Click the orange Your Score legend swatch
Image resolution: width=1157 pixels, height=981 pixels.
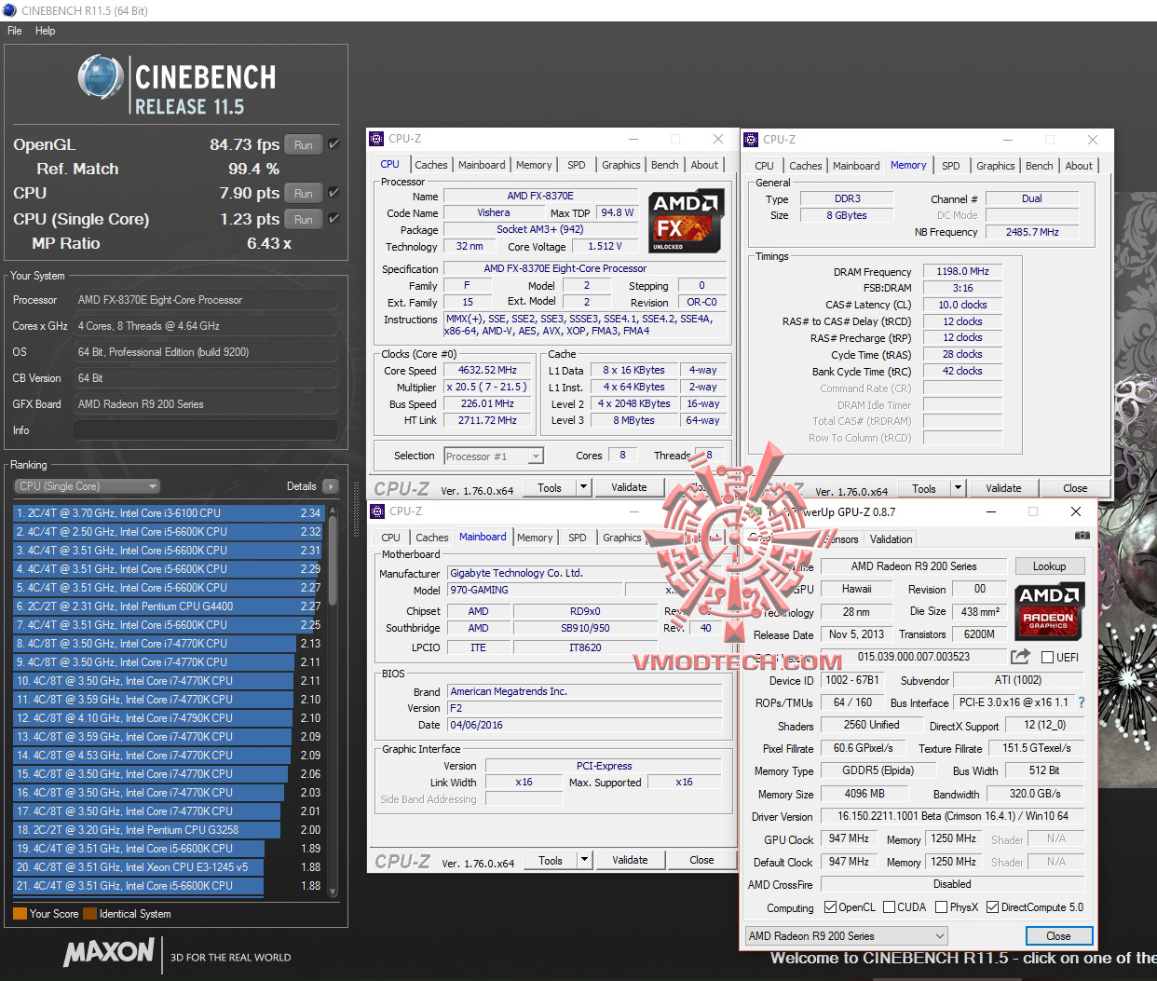(x=20, y=914)
